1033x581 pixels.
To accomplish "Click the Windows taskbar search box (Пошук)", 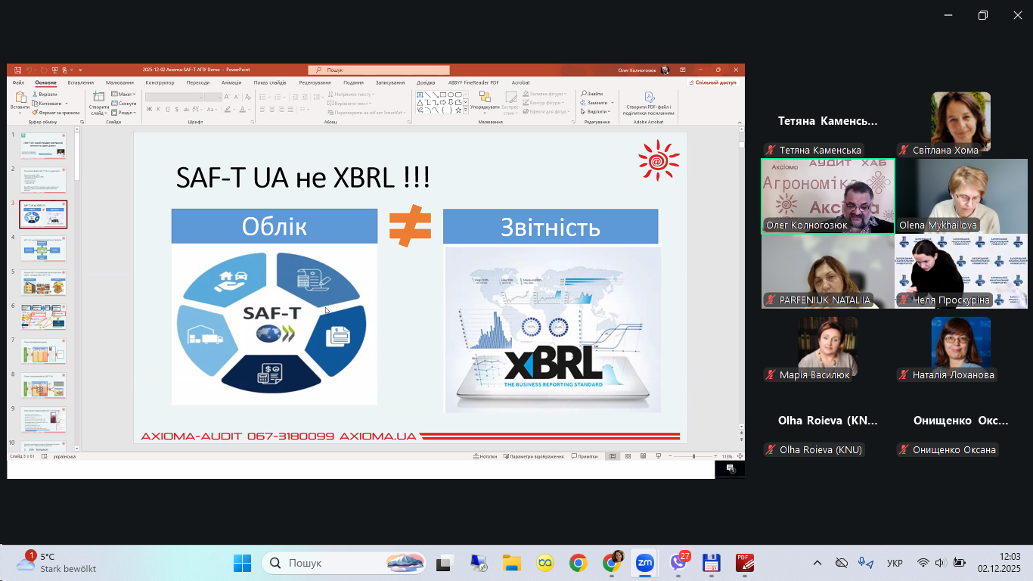I will tap(344, 563).
